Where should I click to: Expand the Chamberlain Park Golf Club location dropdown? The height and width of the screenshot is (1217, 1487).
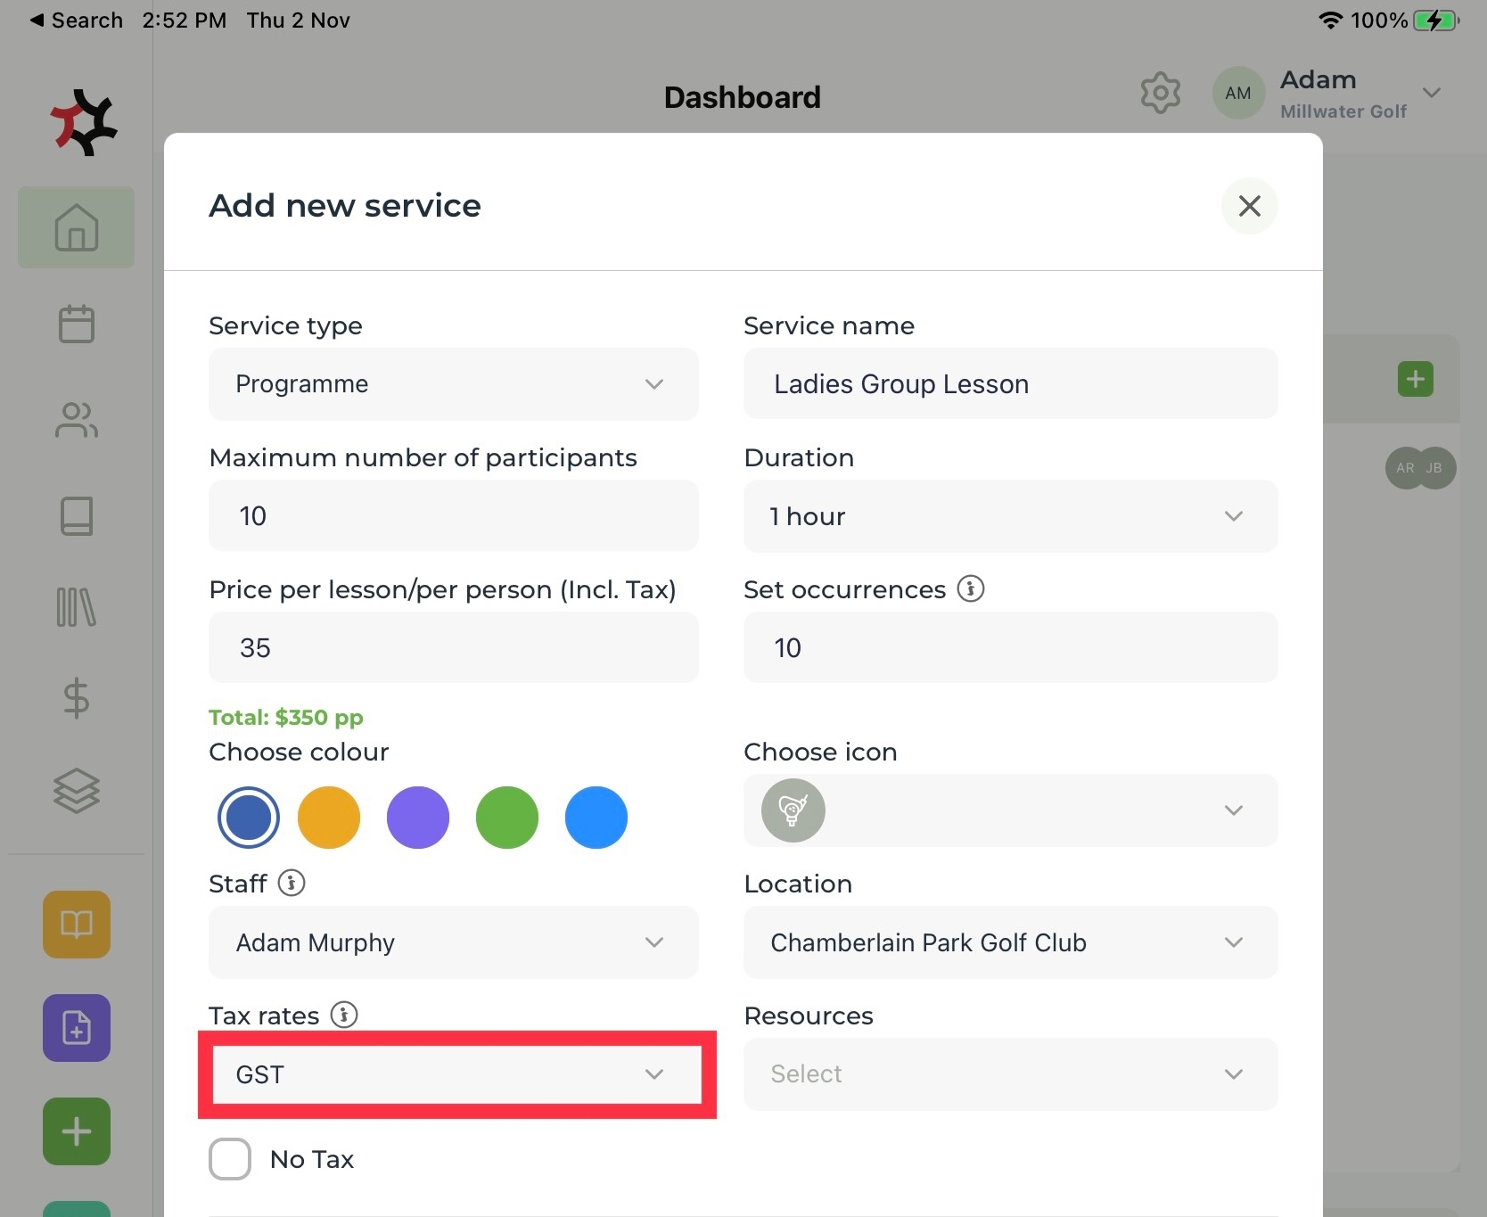tap(1009, 942)
